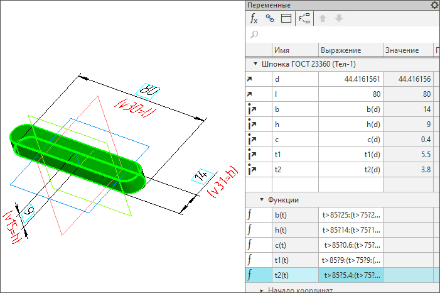Click the move down arrow icon
The image size is (440, 293).
point(339,18)
